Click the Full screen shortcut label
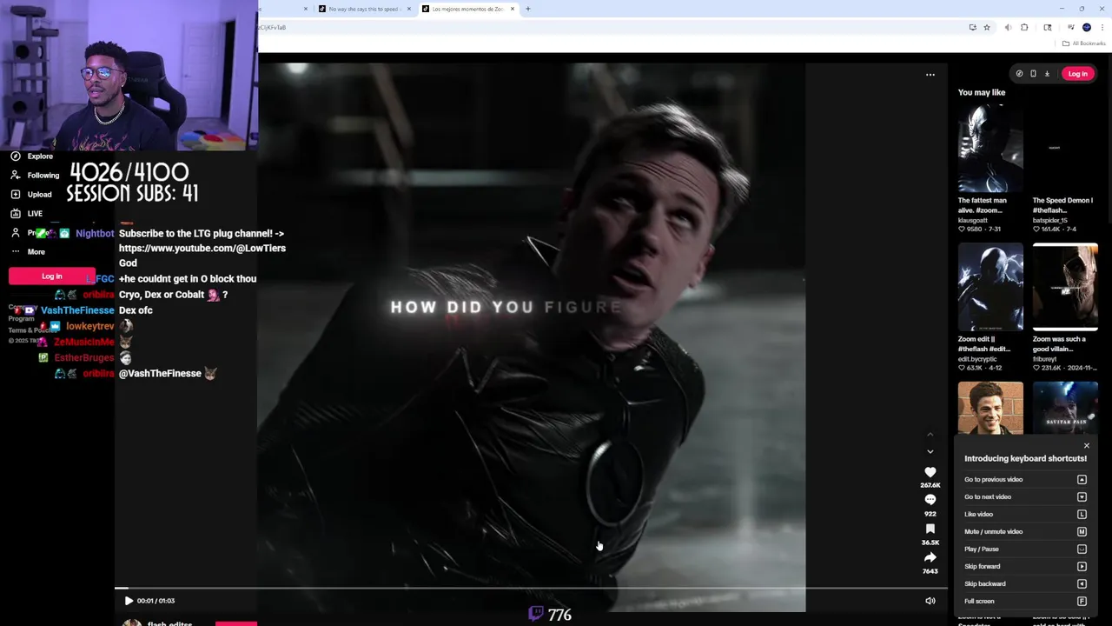 [979, 602]
